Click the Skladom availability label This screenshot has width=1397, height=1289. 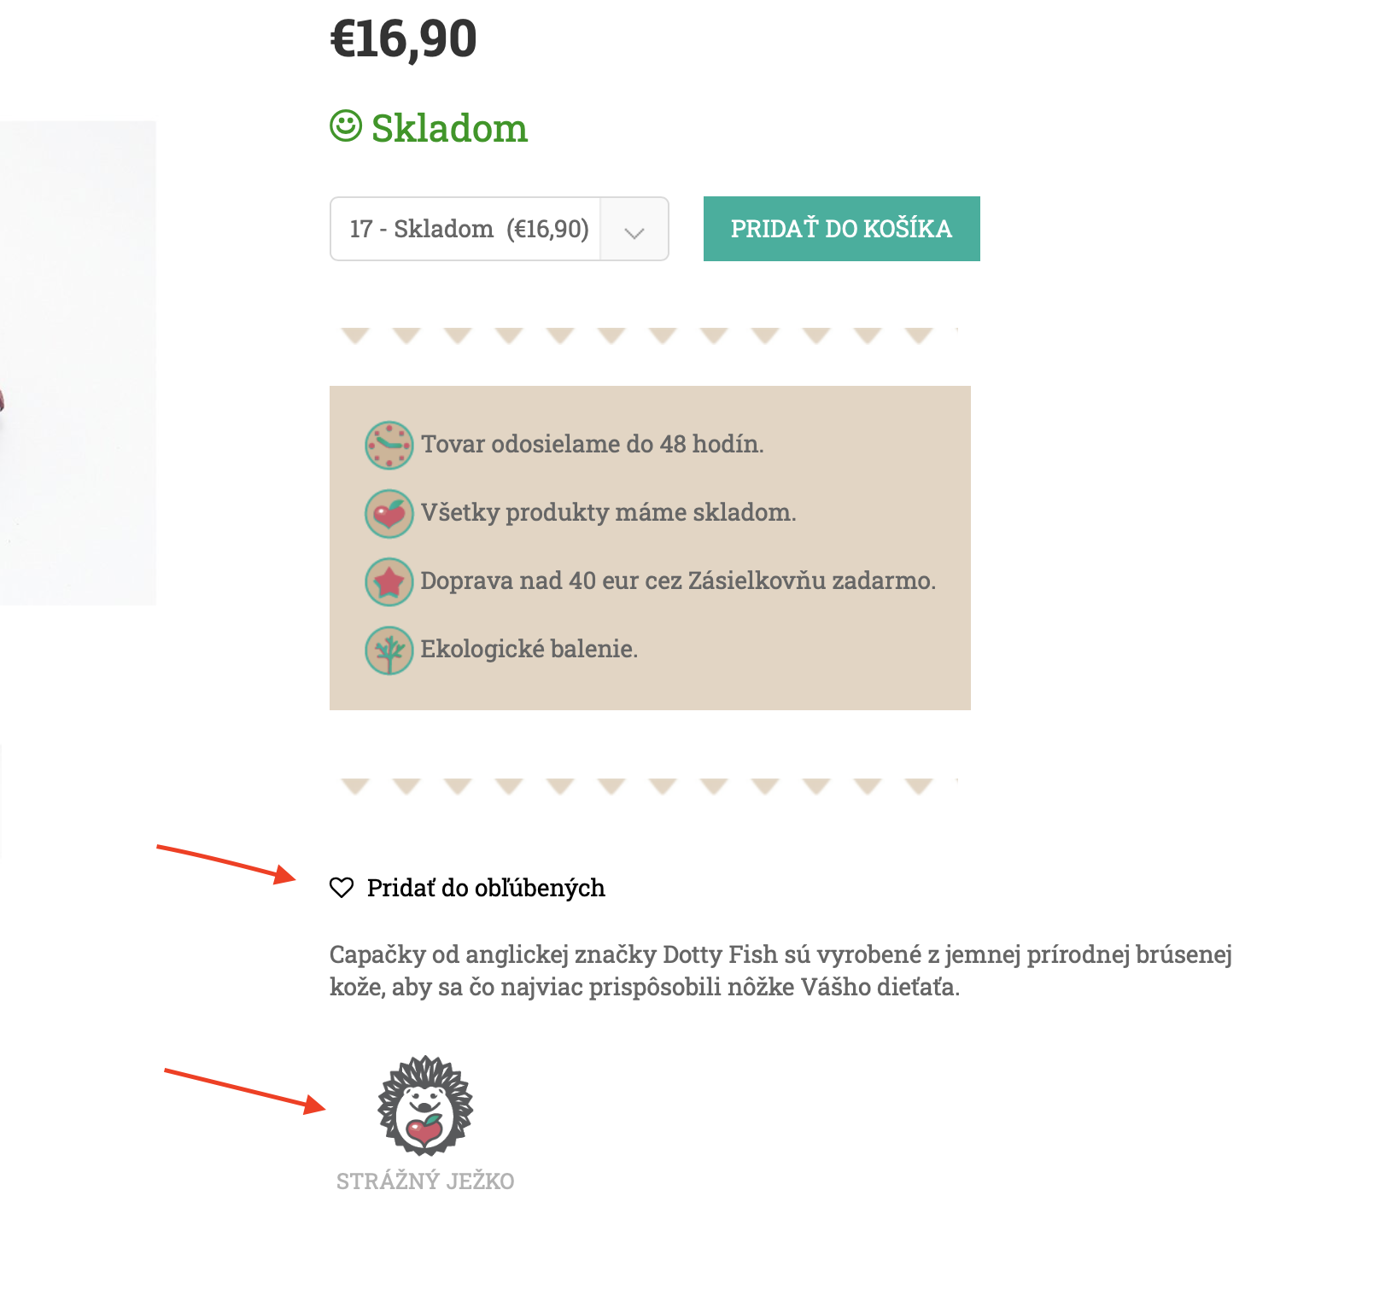449,128
